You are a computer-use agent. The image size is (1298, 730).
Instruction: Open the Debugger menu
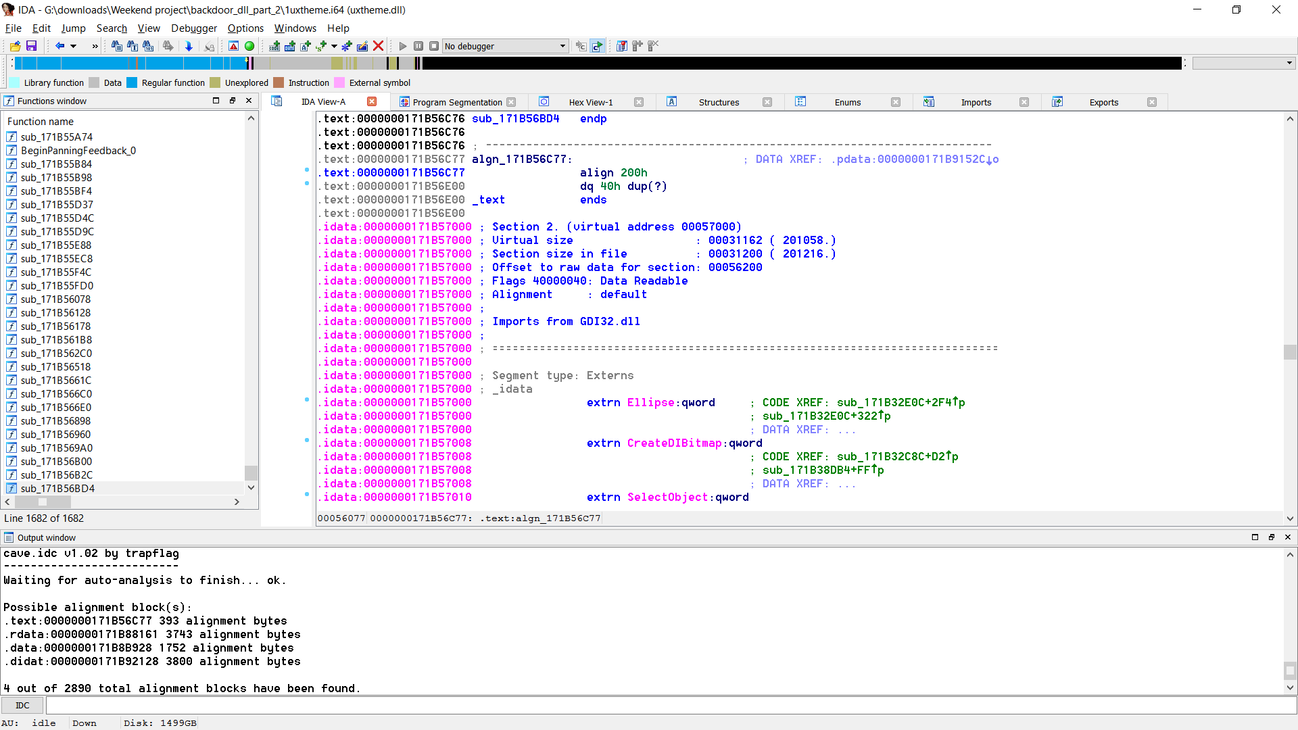click(x=194, y=28)
